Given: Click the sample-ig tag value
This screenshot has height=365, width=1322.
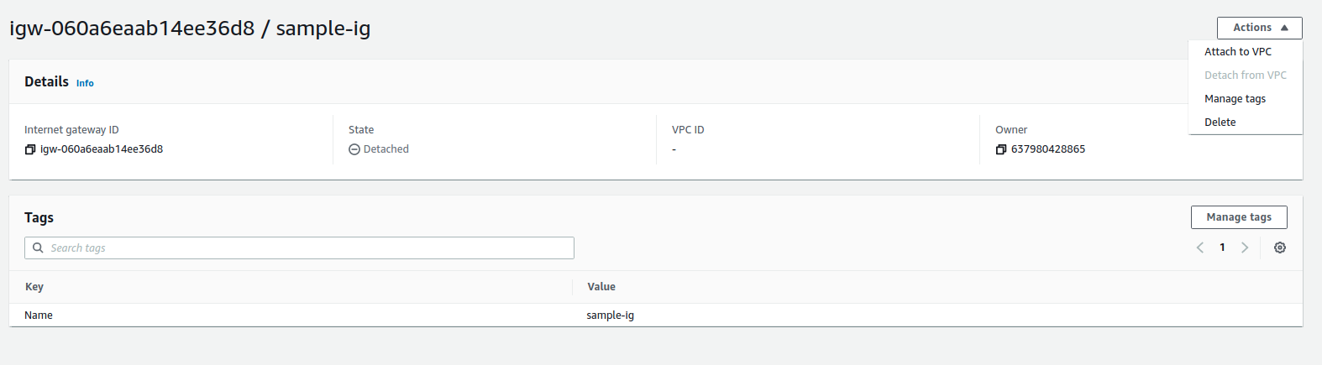Looking at the screenshot, I should tap(611, 315).
